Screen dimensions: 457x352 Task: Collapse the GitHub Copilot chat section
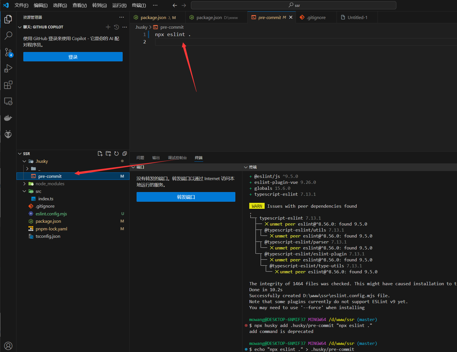[20, 27]
